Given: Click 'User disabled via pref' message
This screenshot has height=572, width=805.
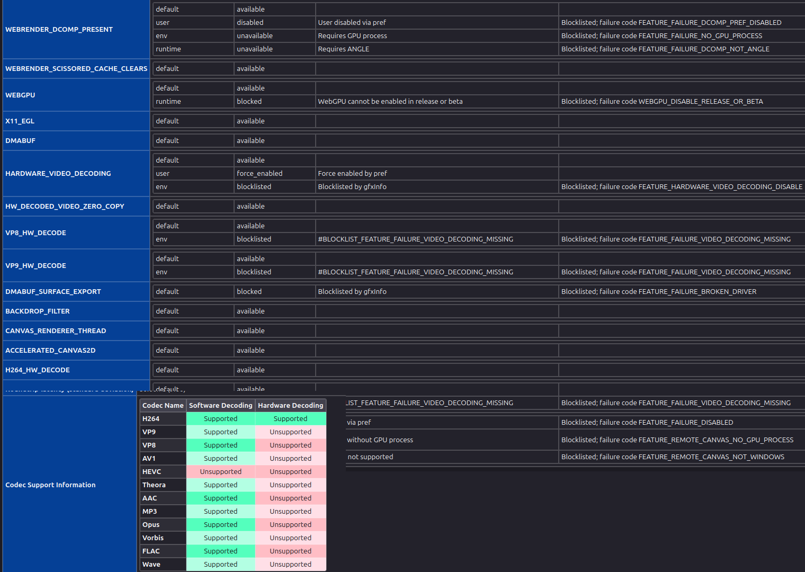Looking at the screenshot, I should click(352, 22).
